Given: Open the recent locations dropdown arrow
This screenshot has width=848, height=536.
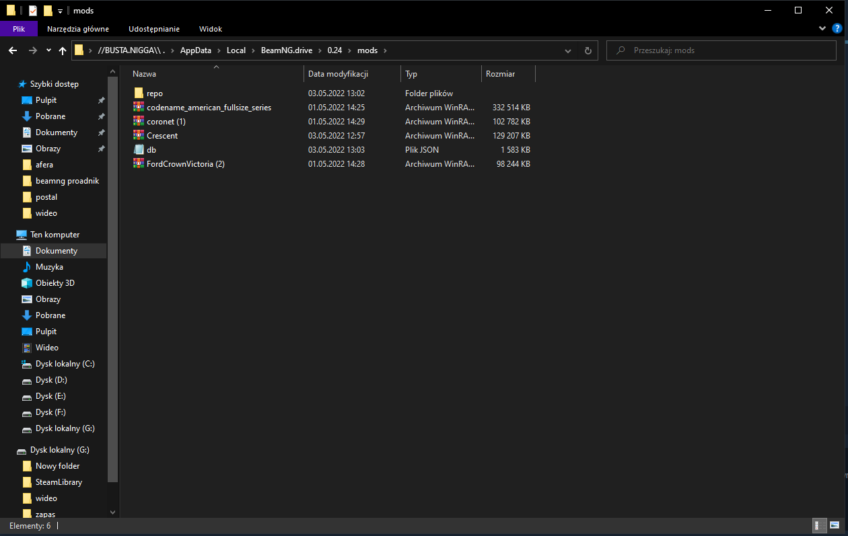Looking at the screenshot, I should (48, 50).
